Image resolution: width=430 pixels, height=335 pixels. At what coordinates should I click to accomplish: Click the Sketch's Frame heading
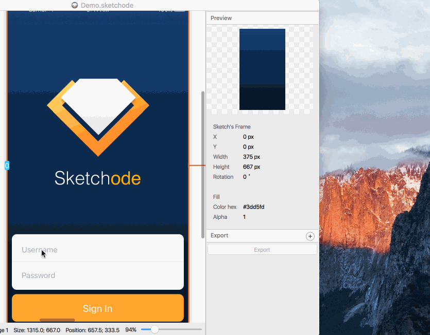232,127
